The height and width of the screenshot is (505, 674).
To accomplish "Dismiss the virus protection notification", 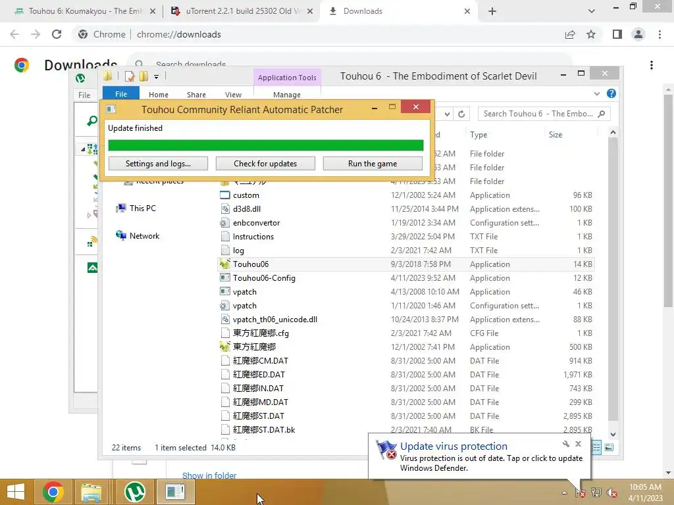I will point(578,444).
